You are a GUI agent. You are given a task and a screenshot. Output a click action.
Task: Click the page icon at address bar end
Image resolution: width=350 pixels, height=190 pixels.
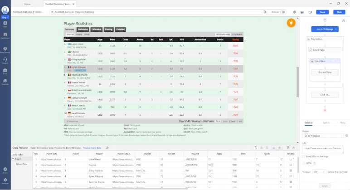point(265,12)
